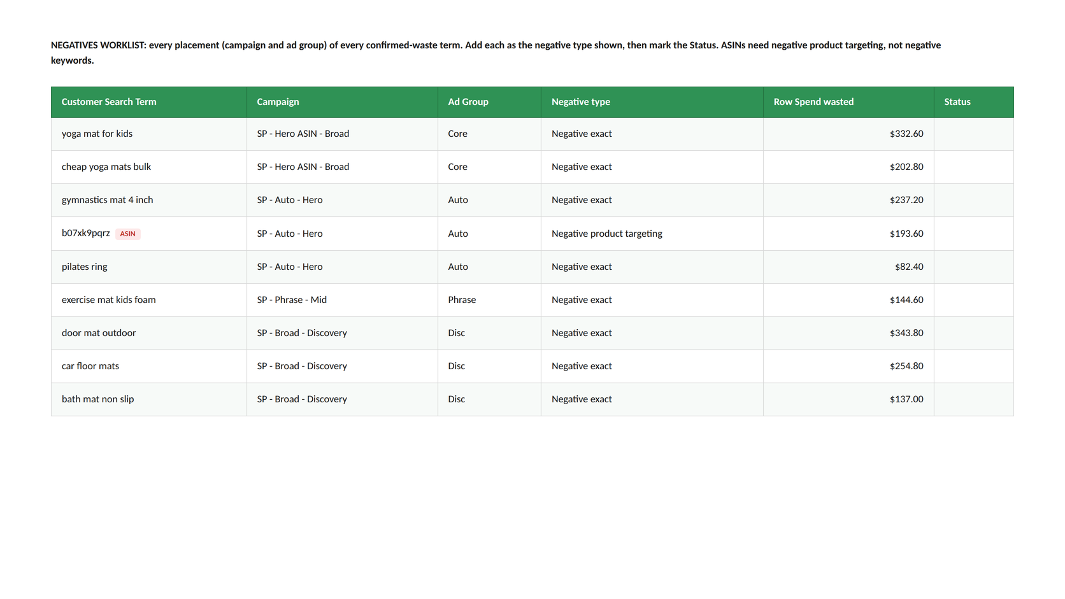
Task: Click the Phrase ad group cell
Action: tap(489, 300)
